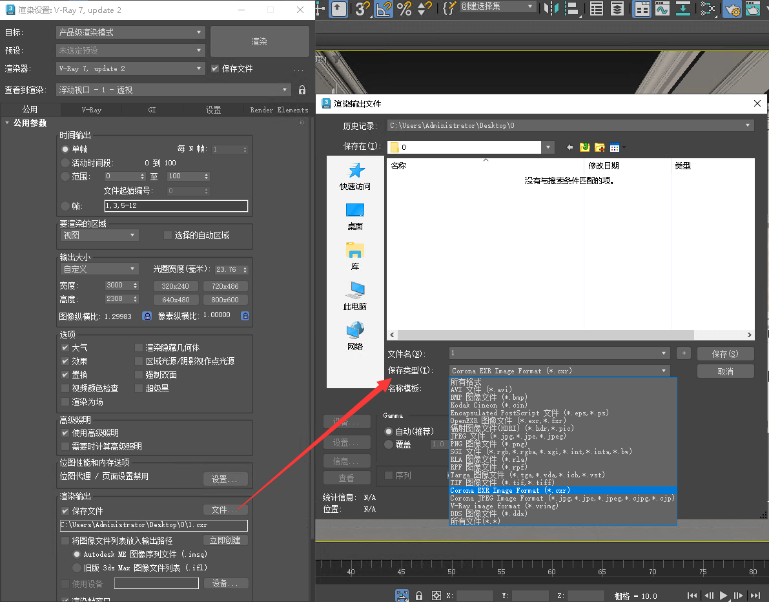Switch to the GI tab

point(152,110)
